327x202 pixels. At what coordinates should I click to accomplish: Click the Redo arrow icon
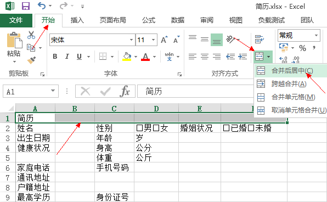(x=64, y=6)
